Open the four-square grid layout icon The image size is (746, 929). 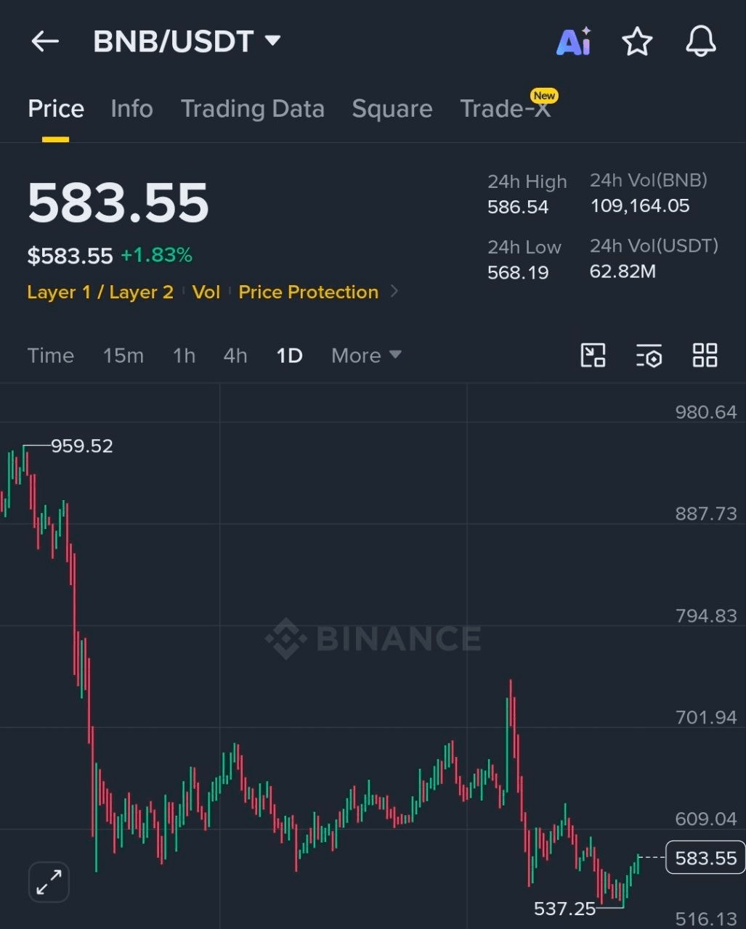tap(705, 356)
